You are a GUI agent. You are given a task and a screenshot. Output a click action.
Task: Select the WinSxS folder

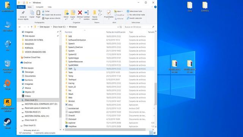pos(71,101)
